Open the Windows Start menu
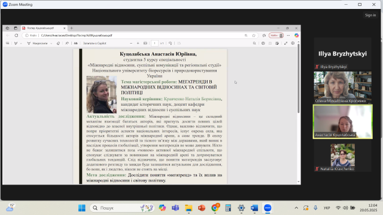The height and width of the screenshot is (215, 383). pyautogui.click(x=82, y=208)
